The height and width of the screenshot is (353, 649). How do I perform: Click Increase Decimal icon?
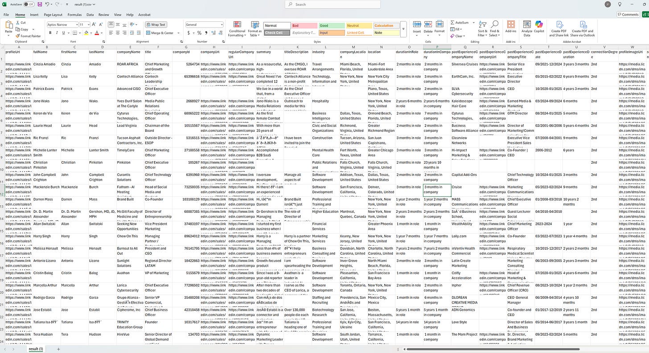214,33
